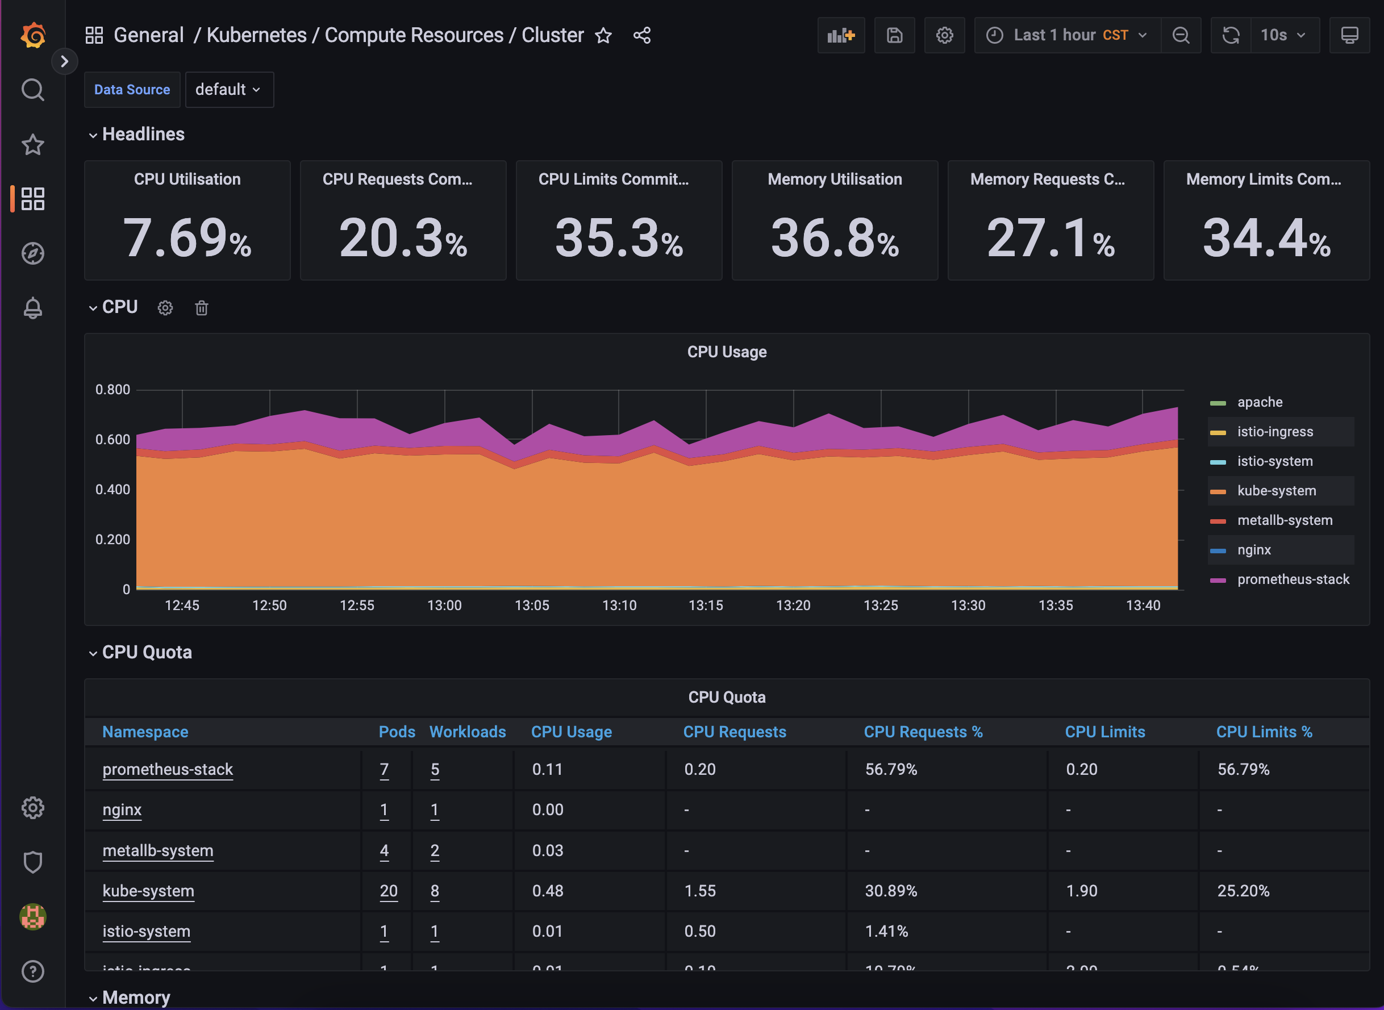Sort table by CPU Usage column

coord(571,732)
